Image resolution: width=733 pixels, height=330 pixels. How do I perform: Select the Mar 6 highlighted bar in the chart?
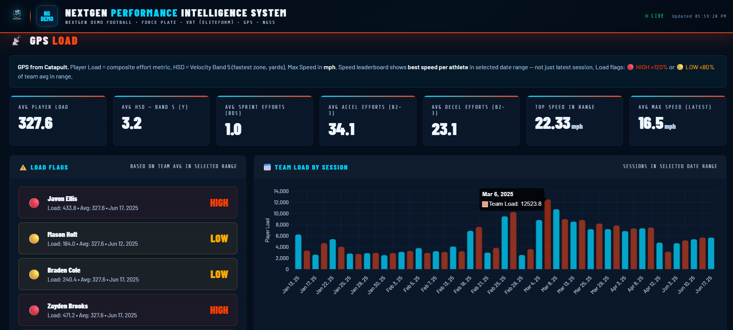pyautogui.click(x=548, y=234)
